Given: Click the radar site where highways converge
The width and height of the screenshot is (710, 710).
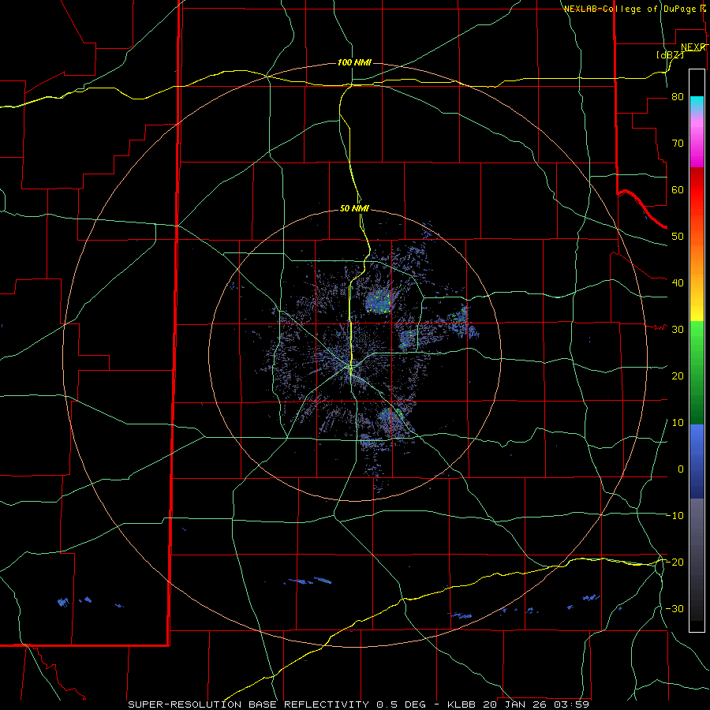Looking at the screenshot, I should 351,368.
